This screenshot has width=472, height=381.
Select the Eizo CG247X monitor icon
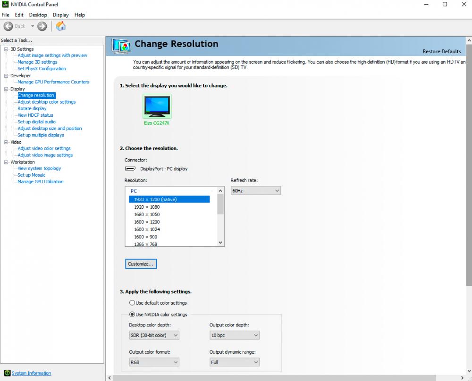tap(157, 106)
